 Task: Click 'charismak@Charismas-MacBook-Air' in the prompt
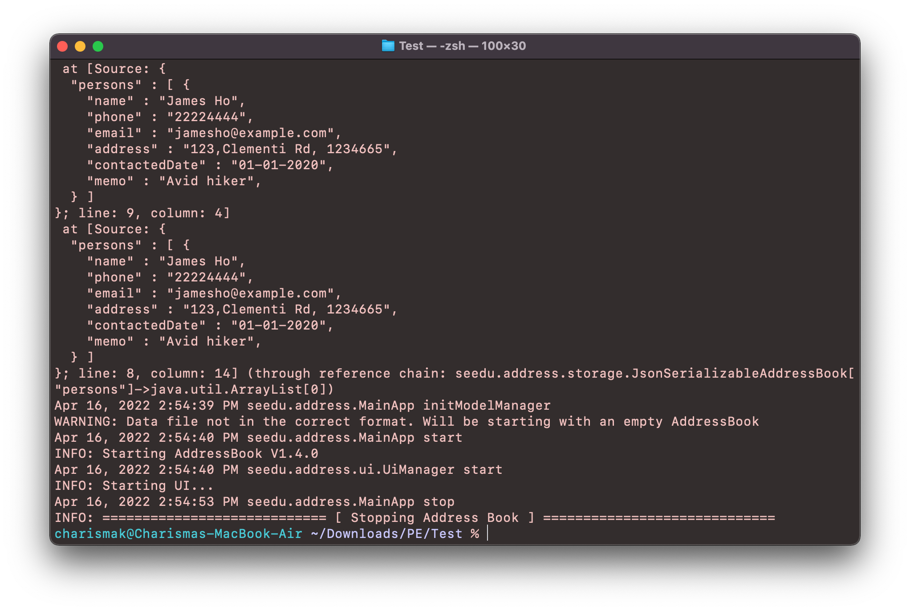tap(178, 534)
